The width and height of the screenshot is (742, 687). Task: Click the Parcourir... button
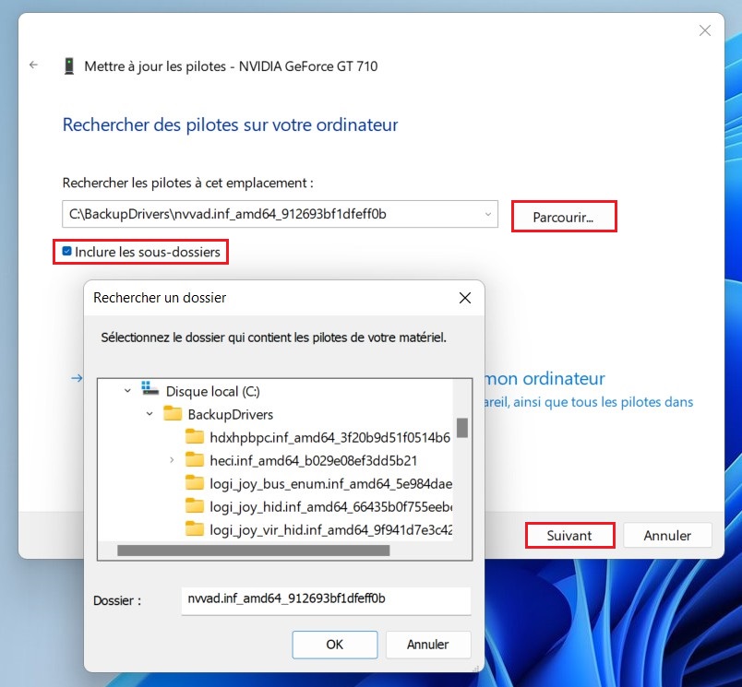(x=564, y=217)
